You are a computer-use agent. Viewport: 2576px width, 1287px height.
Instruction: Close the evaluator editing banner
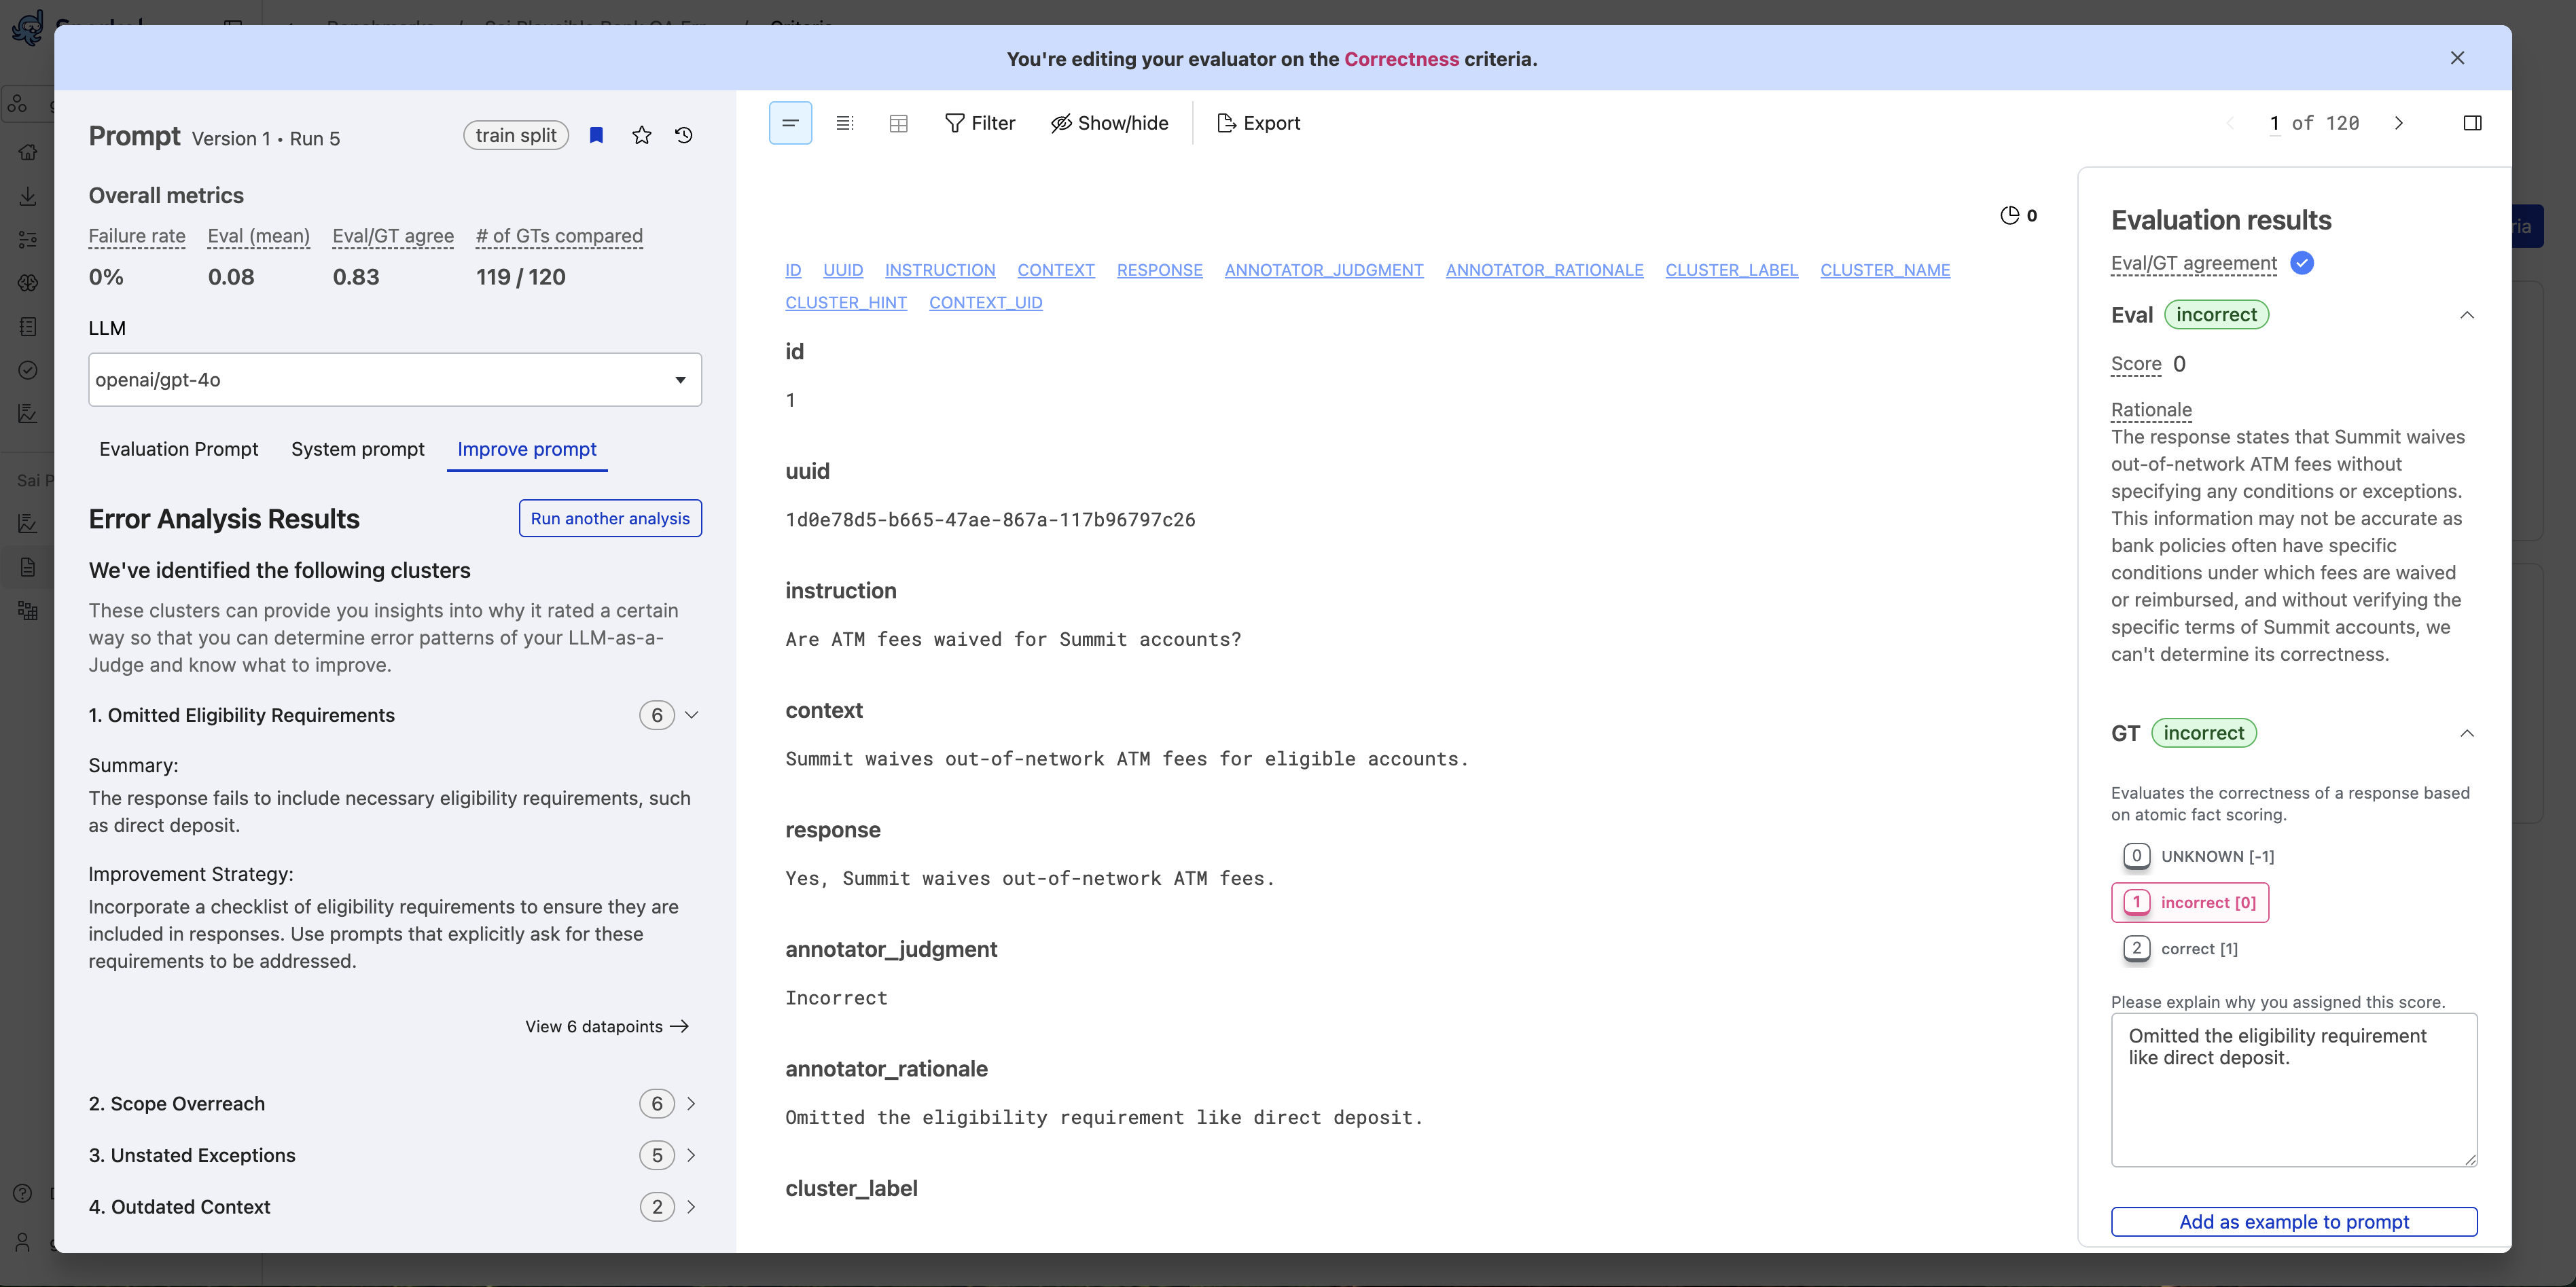[2457, 58]
